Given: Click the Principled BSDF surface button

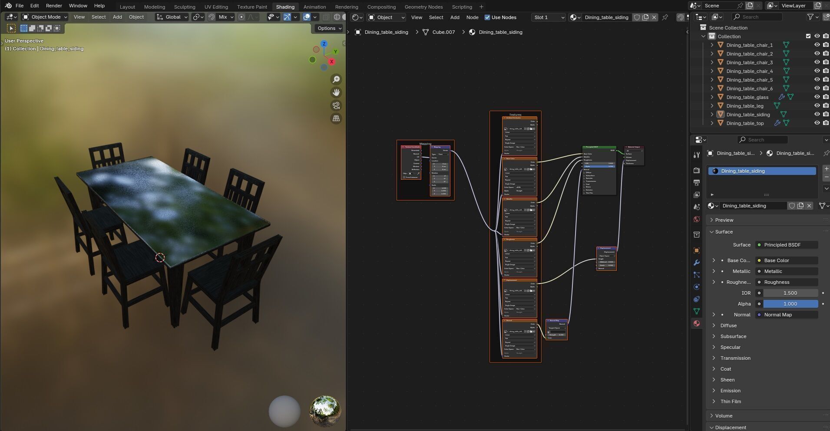Looking at the screenshot, I should point(787,245).
